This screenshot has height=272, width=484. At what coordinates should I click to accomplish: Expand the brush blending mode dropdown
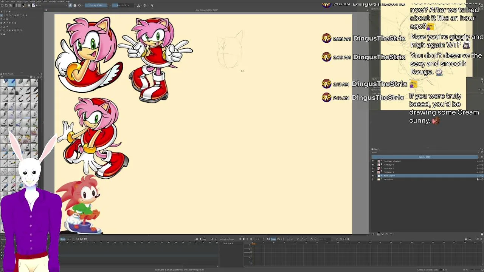click(x=52, y=5)
